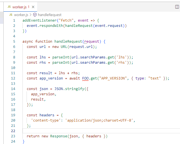Image resolution: width=180 pixels, height=144 pixels.
Task: Expand the breadcrumb separator chevron after worker.js
Action: (30, 15)
